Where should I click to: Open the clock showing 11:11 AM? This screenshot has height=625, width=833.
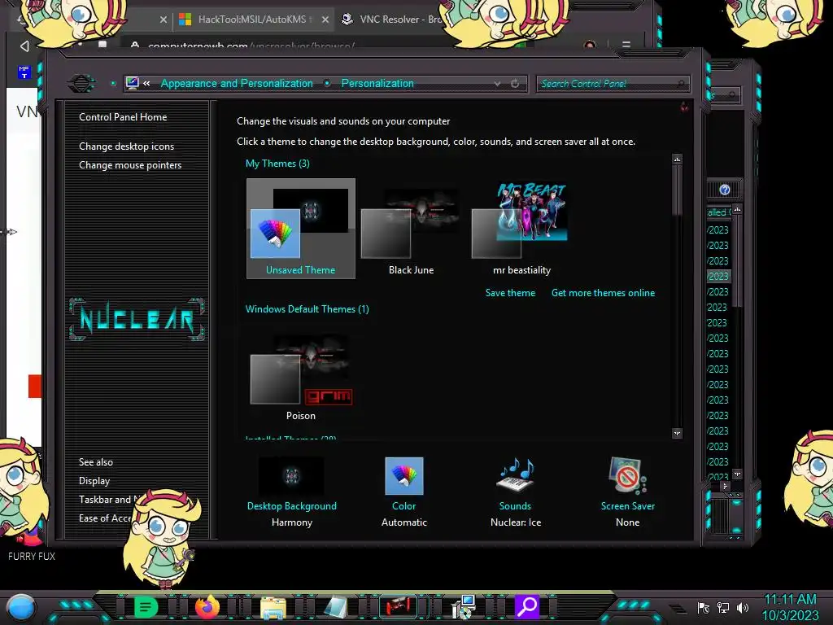tap(790, 607)
